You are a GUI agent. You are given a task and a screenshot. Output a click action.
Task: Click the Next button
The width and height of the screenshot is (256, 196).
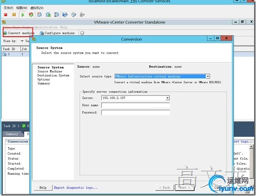[x=184, y=187]
